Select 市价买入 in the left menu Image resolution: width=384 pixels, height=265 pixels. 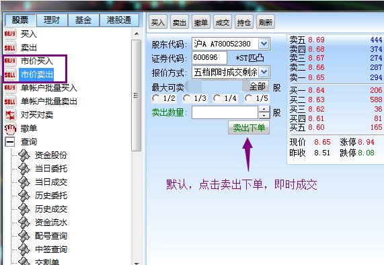tap(37, 61)
